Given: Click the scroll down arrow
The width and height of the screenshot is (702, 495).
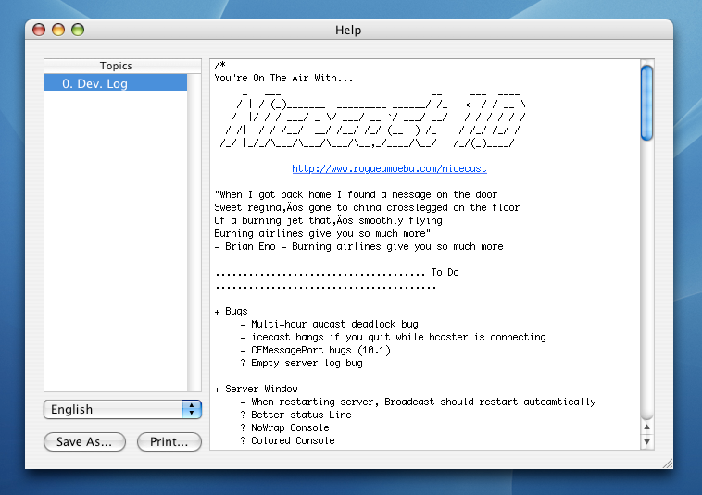Looking at the screenshot, I should click(x=646, y=441).
